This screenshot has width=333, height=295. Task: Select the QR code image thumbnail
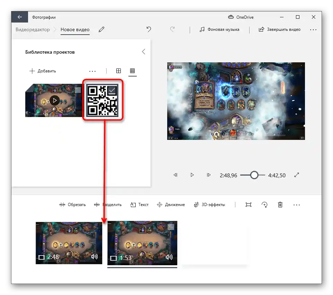click(102, 100)
